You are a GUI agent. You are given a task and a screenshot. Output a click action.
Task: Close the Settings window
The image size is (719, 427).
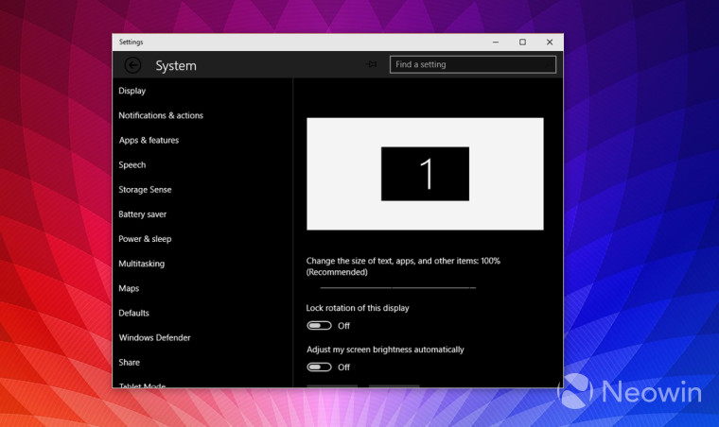point(550,43)
